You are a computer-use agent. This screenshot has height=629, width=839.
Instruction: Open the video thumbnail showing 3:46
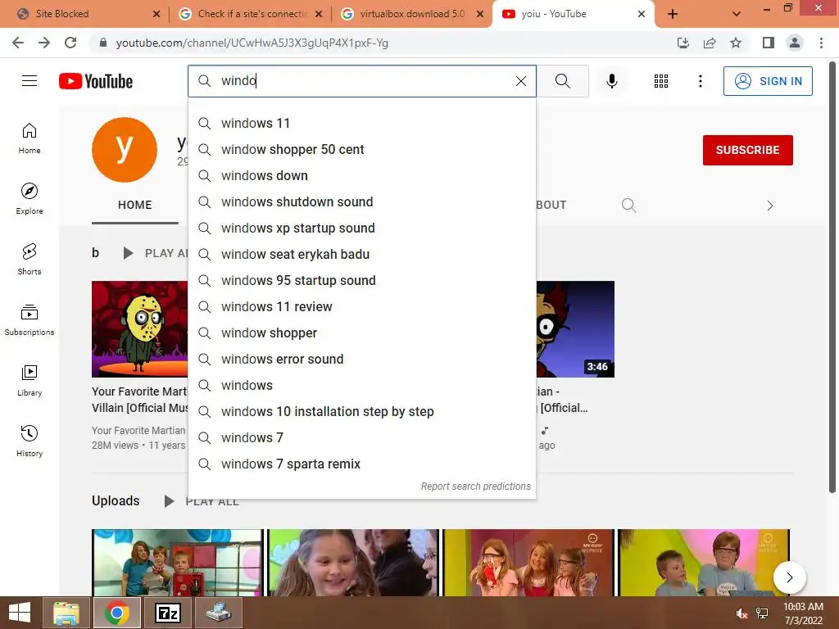[x=575, y=329]
